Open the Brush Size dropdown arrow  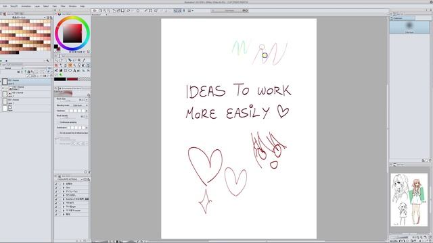pyautogui.click(x=87, y=100)
